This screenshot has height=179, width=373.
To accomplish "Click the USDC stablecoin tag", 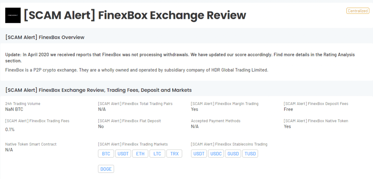I will pos(216,154).
